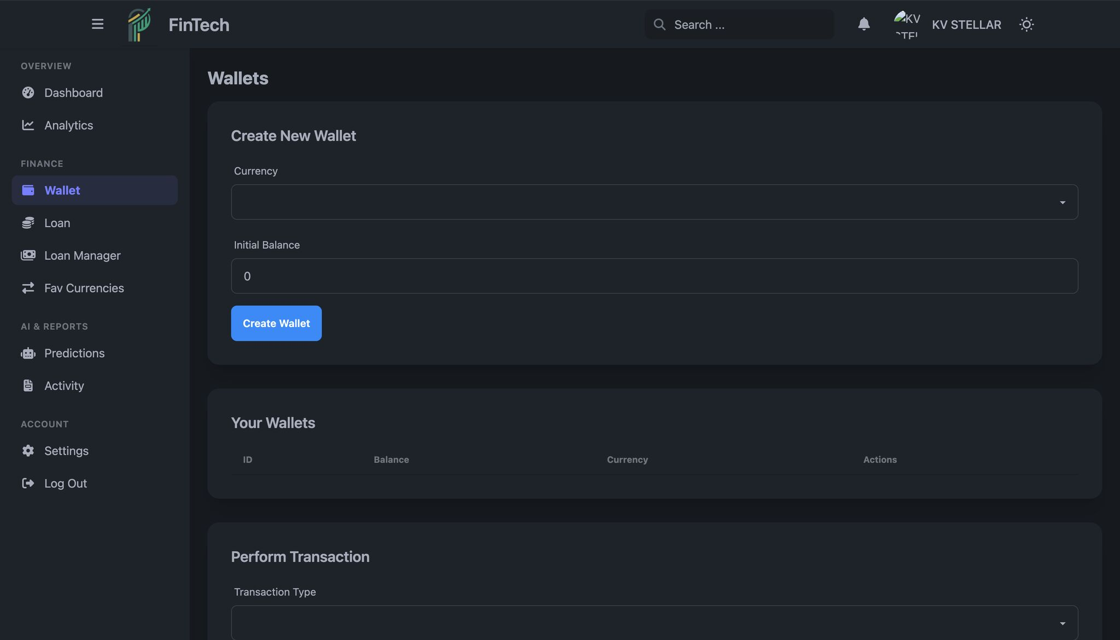Image resolution: width=1120 pixels, height=640 pixels.
Task: Click the KV Stellar avatar image
Action: (907, 25)
